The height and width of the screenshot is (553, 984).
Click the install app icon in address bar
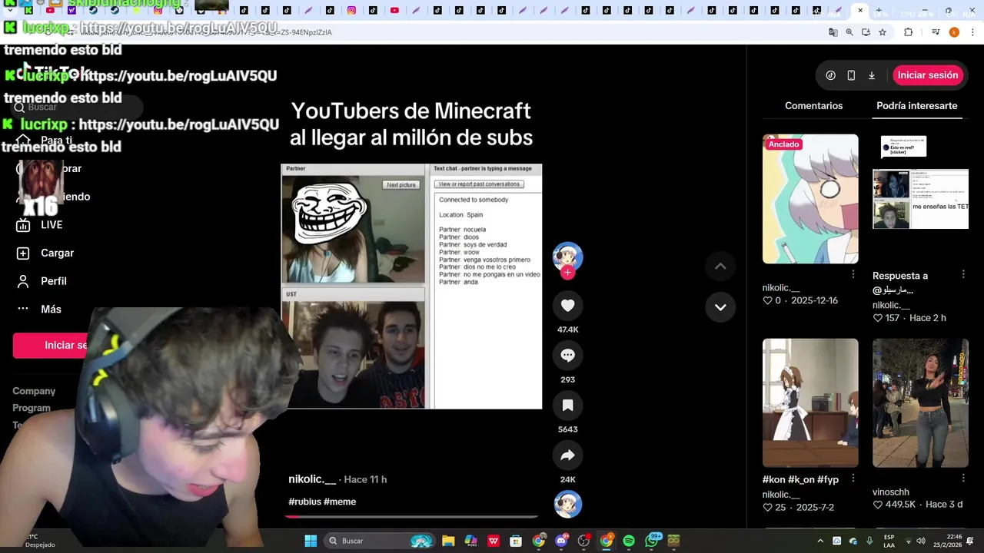point(866,32)
